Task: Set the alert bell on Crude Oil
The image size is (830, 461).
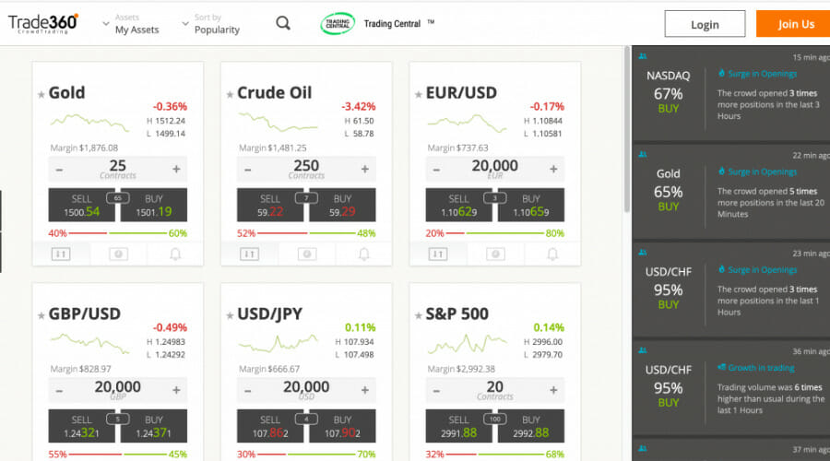Action: coord(363,254)
